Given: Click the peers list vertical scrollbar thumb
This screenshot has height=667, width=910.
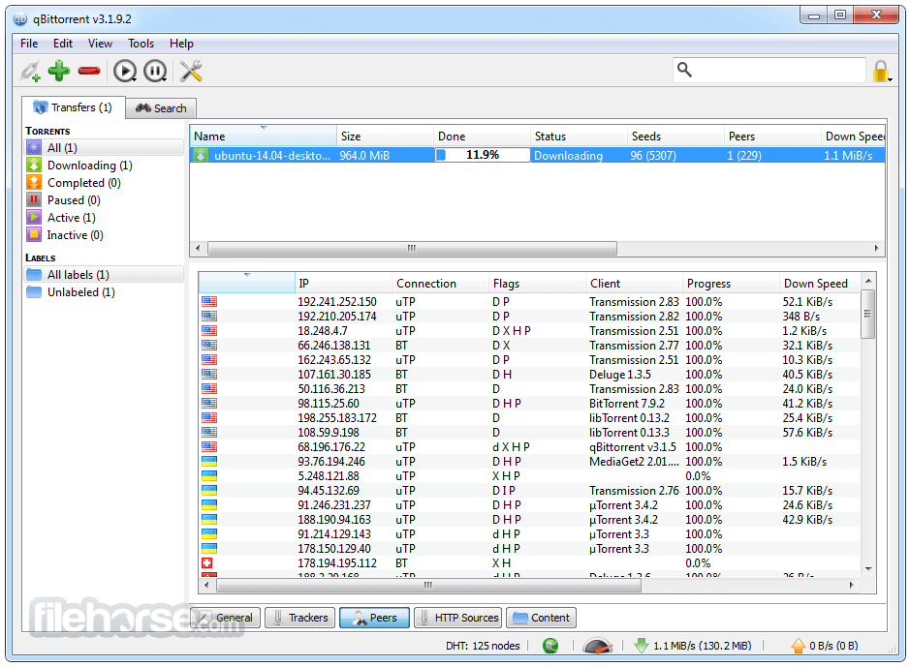Looking at the screenshot, I should coord(867,314).
